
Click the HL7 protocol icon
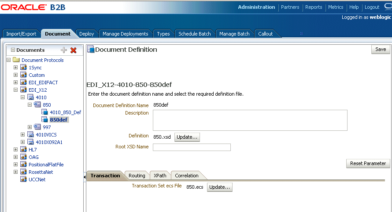point(23,150)
